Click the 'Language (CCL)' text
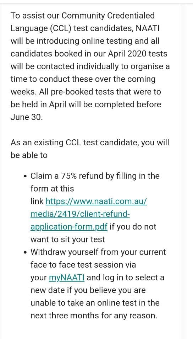Viewport: 193px width, 339px height. 41,28
